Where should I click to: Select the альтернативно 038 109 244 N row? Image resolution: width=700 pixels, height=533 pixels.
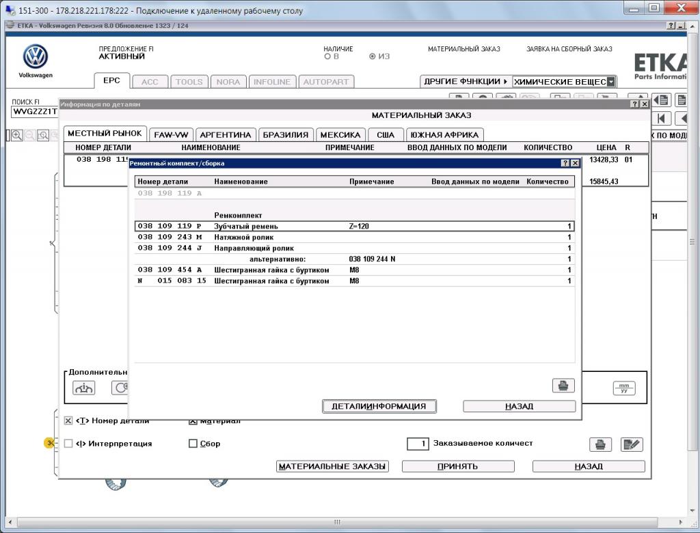click(355, 259)
